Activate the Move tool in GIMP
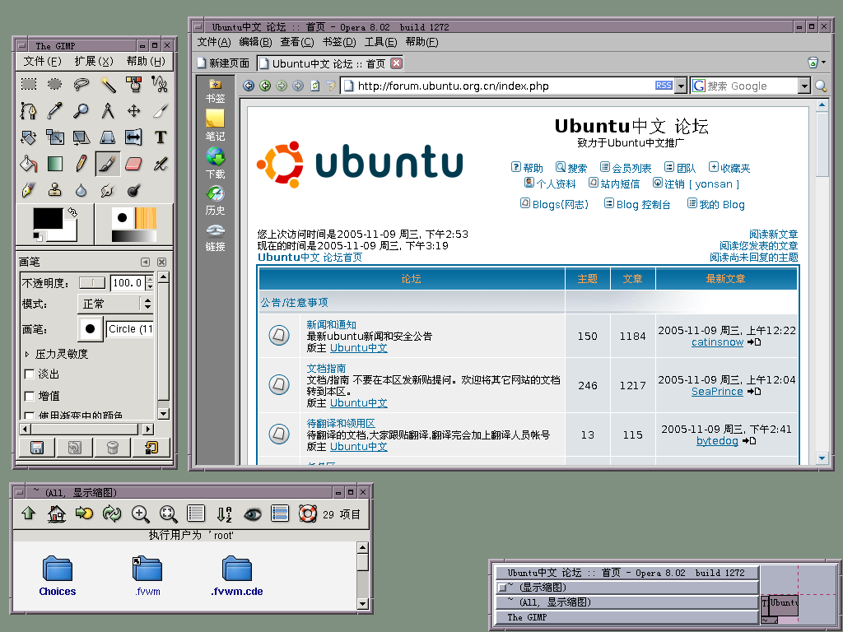The width and height of the screenshot is (843, 632). pos(134,111)
